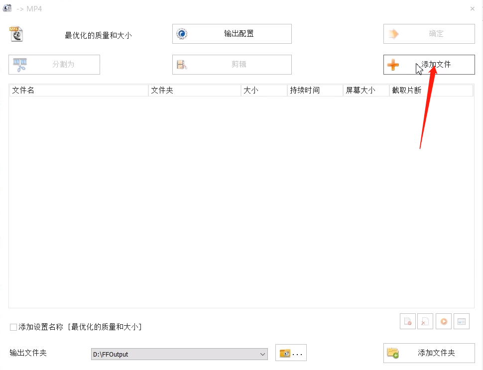The height and width of the screenshot is (370, 483).
Task: Open settings details via the form icon
Action: (461, 321)
